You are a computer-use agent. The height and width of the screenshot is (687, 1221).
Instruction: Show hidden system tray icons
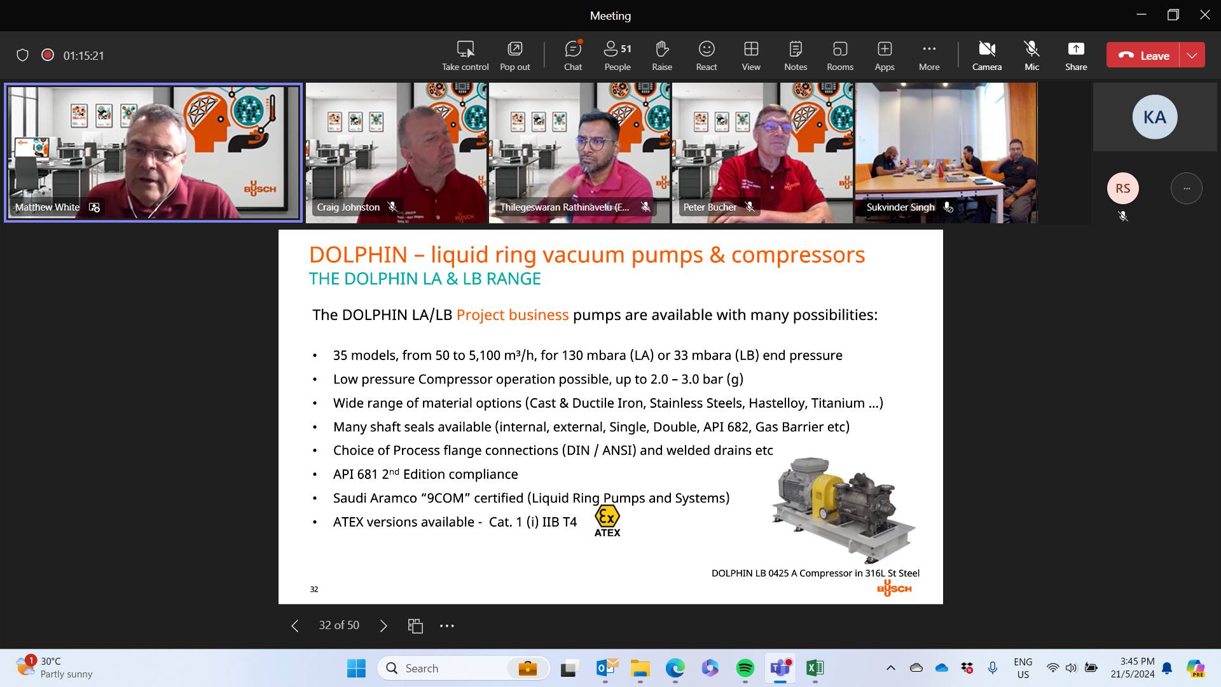[x=891, y=668]
